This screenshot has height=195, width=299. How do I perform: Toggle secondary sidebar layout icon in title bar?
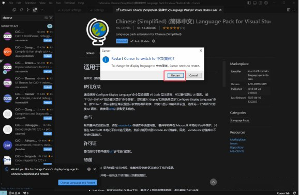pyautogui.click(x=260, y=3)
